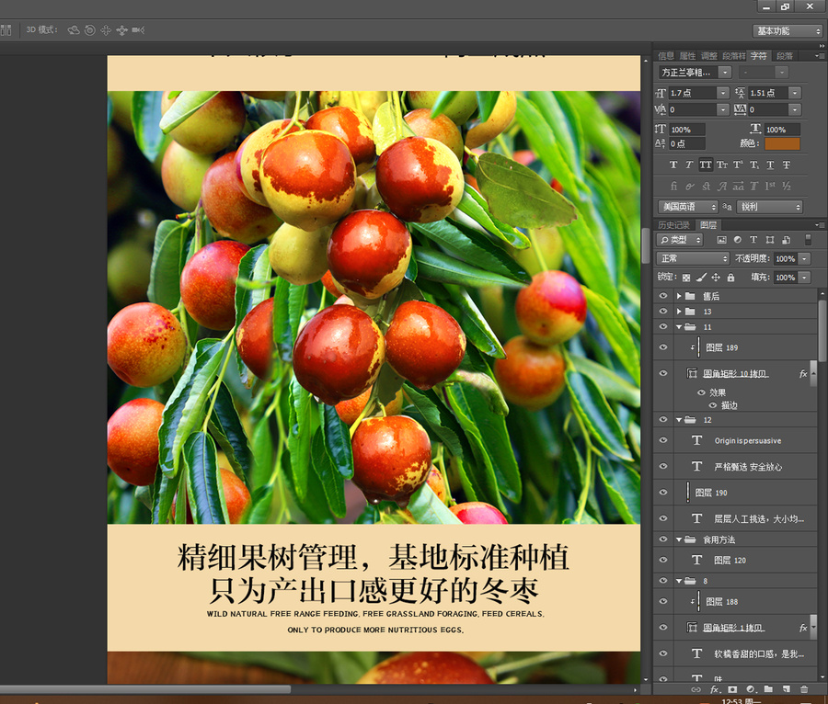828x704 pixels.
Task: Delete layer with trash icon
Action: [x=804, y=689]
